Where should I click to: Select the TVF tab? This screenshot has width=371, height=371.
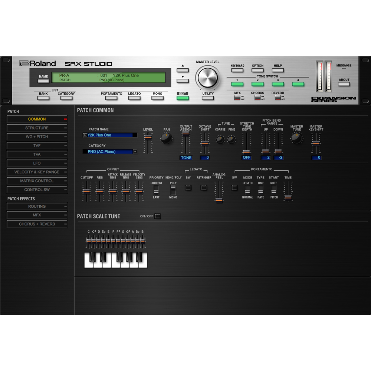click(x=37, y=145)
